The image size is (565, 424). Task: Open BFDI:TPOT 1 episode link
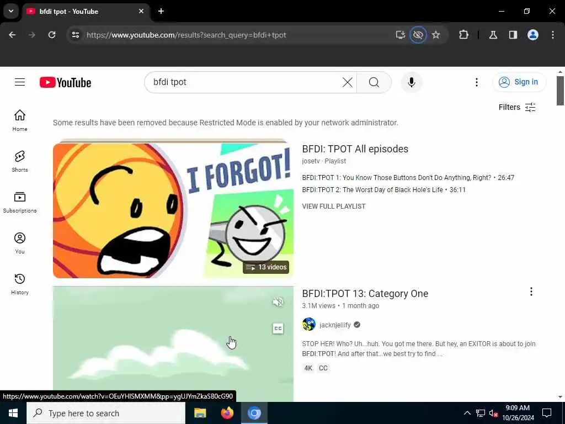coord(408,178)
